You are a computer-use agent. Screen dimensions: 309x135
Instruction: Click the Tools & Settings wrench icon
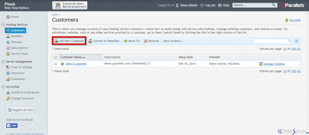(8, 67)
